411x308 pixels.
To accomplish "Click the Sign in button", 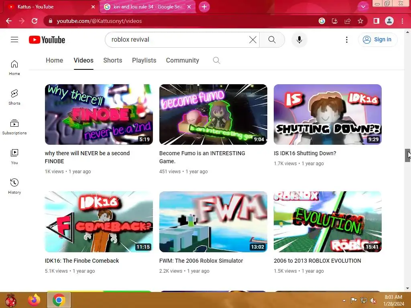I will (x=378, y=40).
